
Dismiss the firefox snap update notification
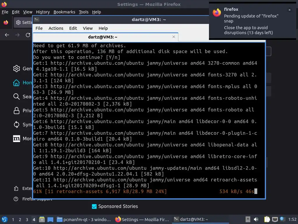pyautogui.click(x=290, y=10)
